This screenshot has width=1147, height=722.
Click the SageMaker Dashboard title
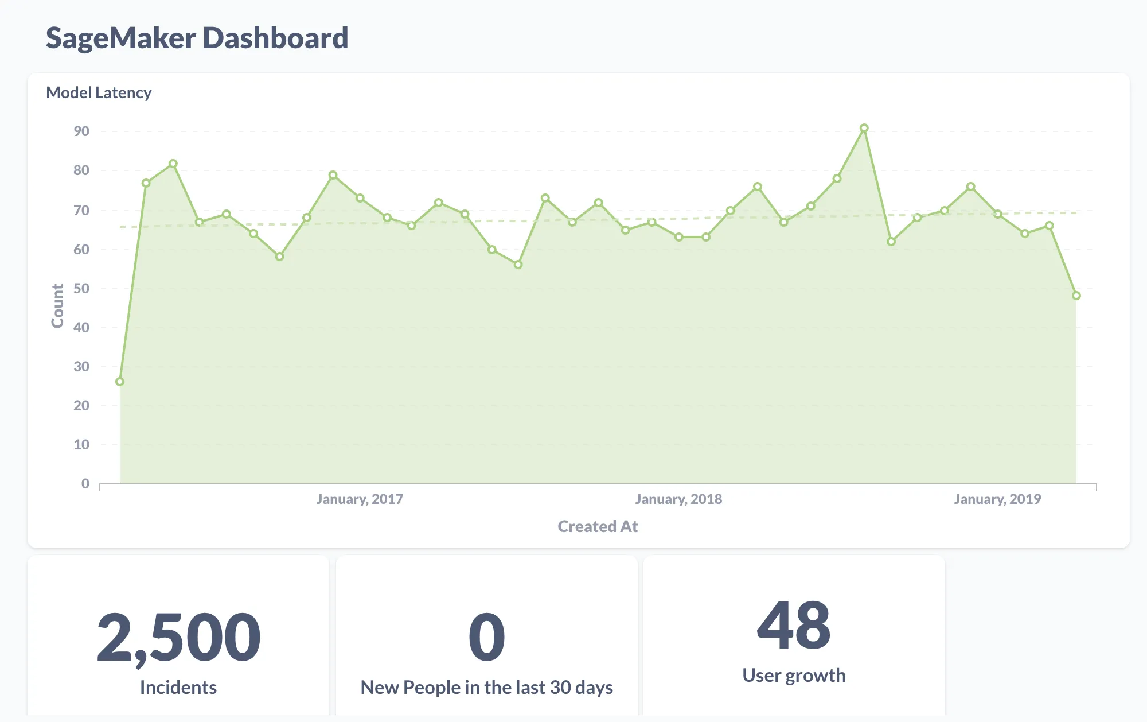(197, 38)
